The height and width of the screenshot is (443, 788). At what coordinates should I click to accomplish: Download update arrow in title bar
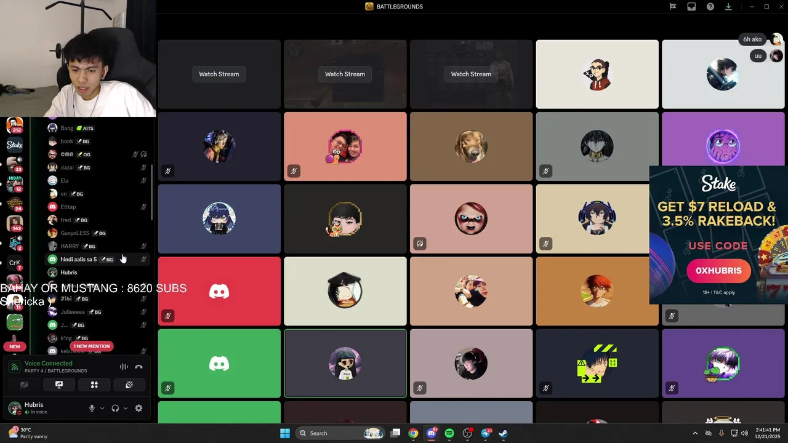point(728,7)
